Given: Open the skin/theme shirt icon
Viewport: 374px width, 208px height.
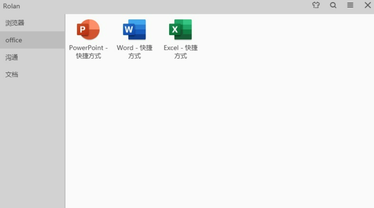Looking at the screenshot, I should 316,5.
